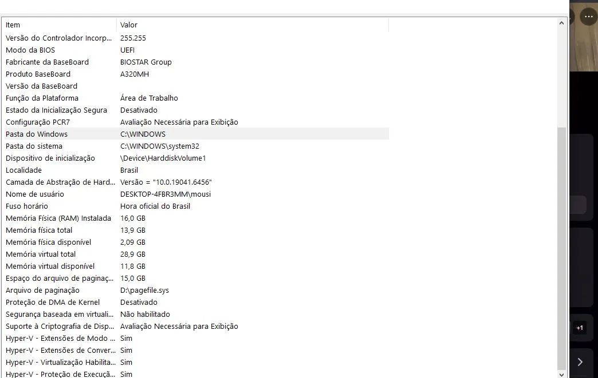Screen dimensions: 598x378
Task: Select the Estado da Inicialização Segura row
Action: (x=196, y=110)
